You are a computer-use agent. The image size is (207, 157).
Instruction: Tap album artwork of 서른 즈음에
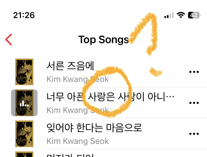[x=24, y=72]
